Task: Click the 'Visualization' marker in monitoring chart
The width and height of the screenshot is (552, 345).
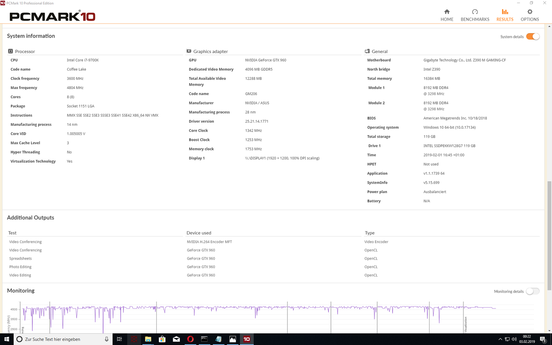Action: (x=466, y=325)
